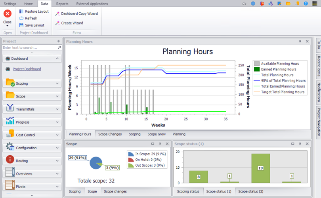Click the Restore Layout icon
The width and height of the screenshot is (321, 198).
point(21,11)
